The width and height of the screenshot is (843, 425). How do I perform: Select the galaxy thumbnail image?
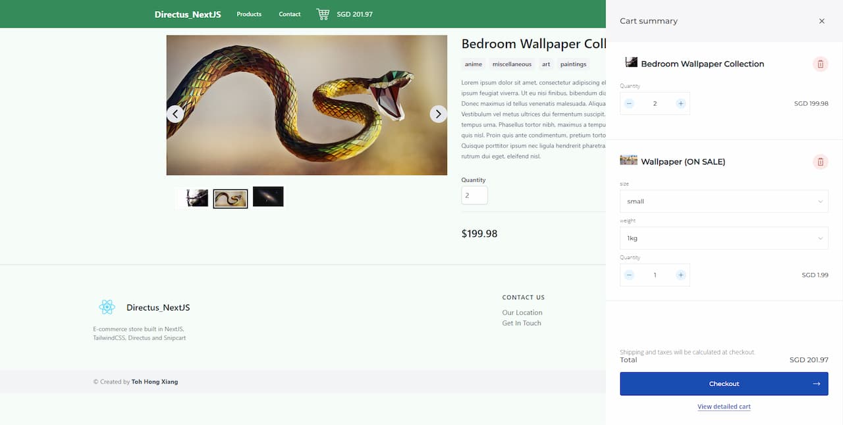(268, 197)
